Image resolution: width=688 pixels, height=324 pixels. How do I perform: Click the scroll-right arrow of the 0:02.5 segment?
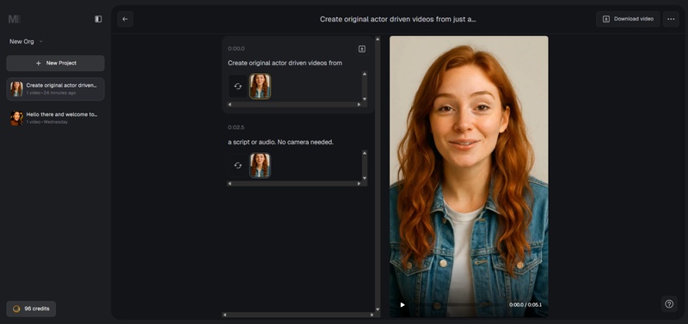pyautogui.click(x=359, y=184)
